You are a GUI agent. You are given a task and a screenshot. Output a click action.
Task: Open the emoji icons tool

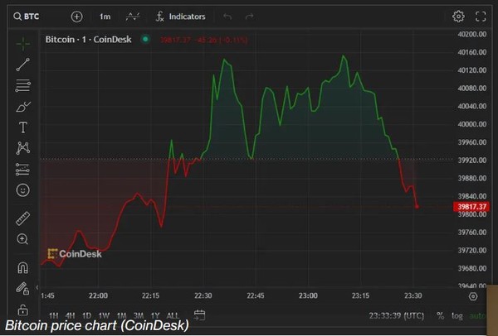(22, 190)
